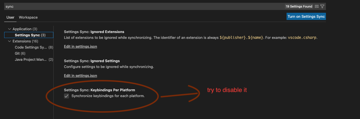Uncheck Synchronize keybindings for each platform
Image resolution: width=360 pixels, height=119 pixels.
pyautogui.click(x=66, y=96)
